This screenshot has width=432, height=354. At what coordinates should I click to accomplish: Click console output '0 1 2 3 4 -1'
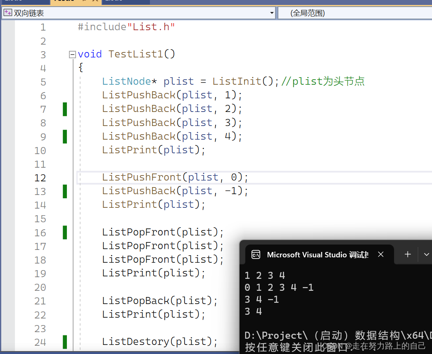[x=279, y=287]
